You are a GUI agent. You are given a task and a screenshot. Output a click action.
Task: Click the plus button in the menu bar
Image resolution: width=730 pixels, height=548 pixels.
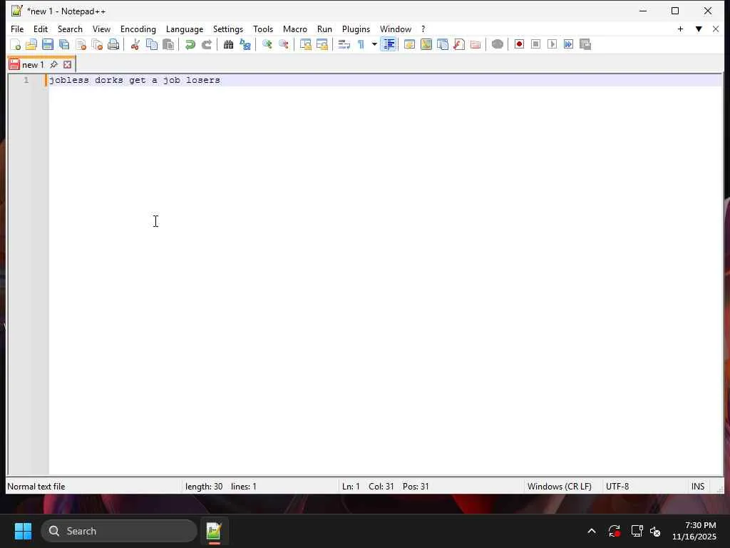(x=680, y=29)
